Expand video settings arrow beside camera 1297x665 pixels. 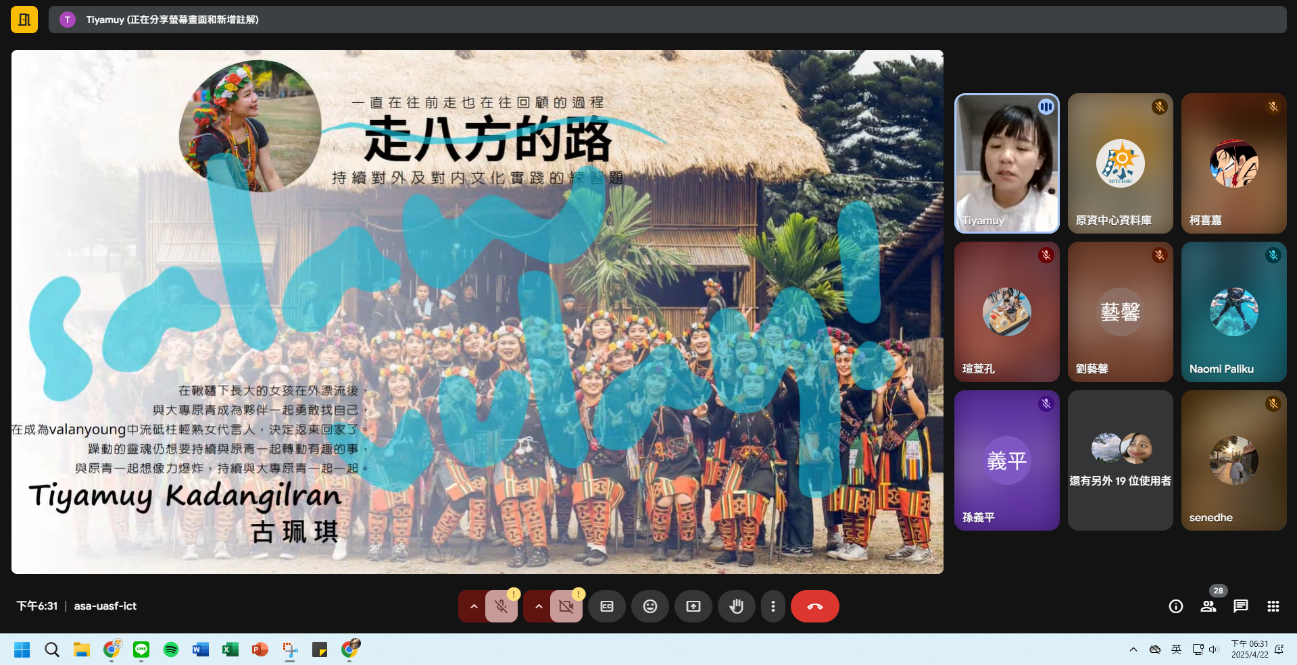(x=539, y=606)
